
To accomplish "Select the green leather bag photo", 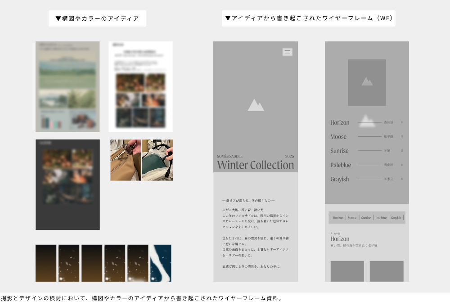I will (x=157, y=160).
